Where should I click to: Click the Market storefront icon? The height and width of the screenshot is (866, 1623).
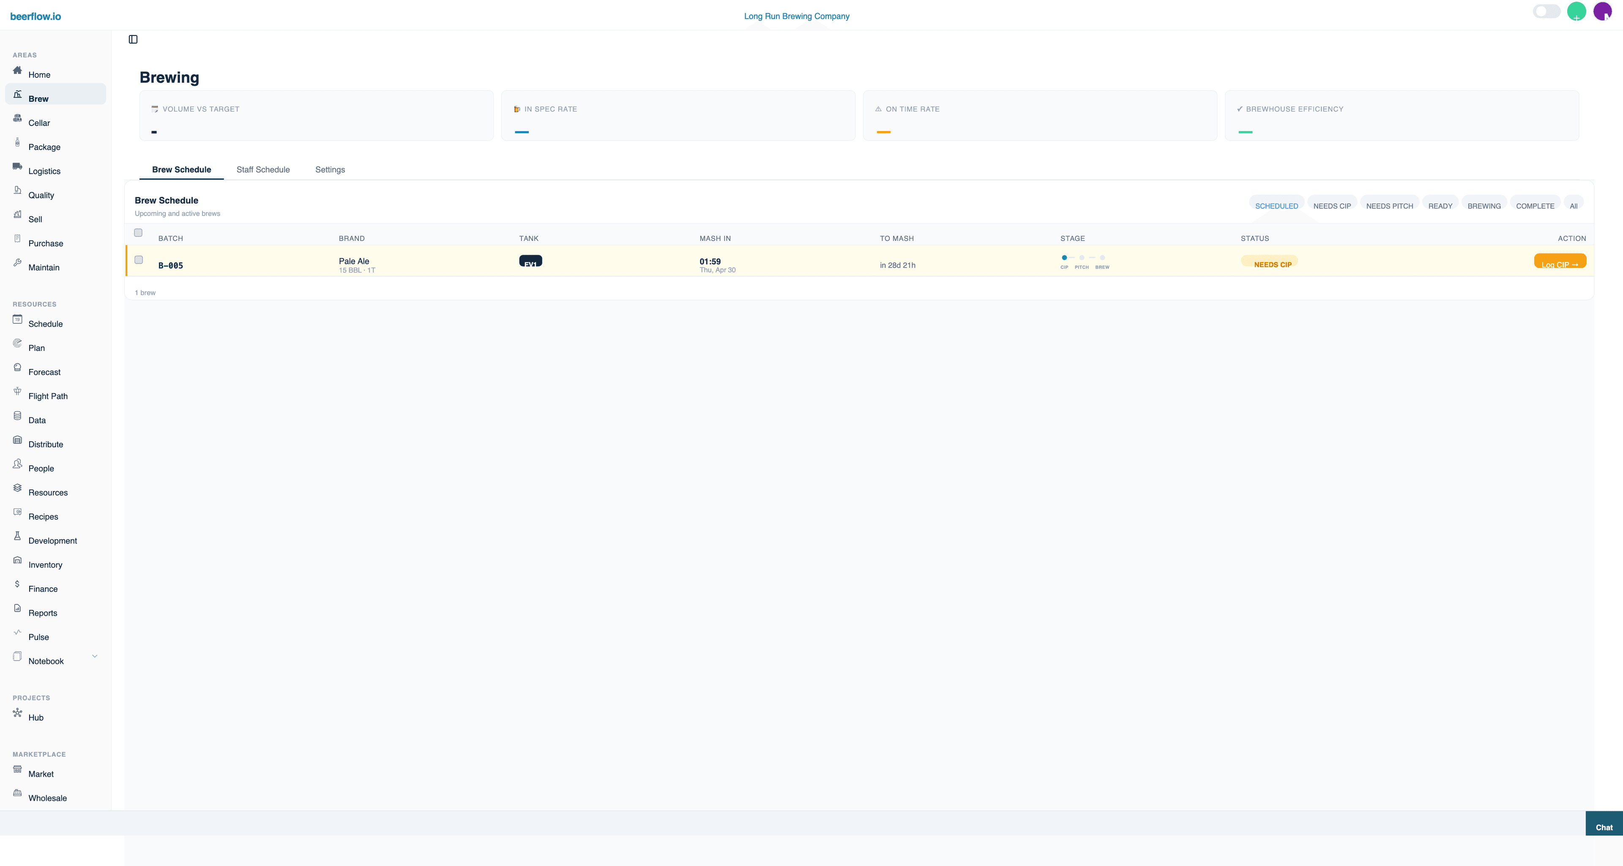18,769
